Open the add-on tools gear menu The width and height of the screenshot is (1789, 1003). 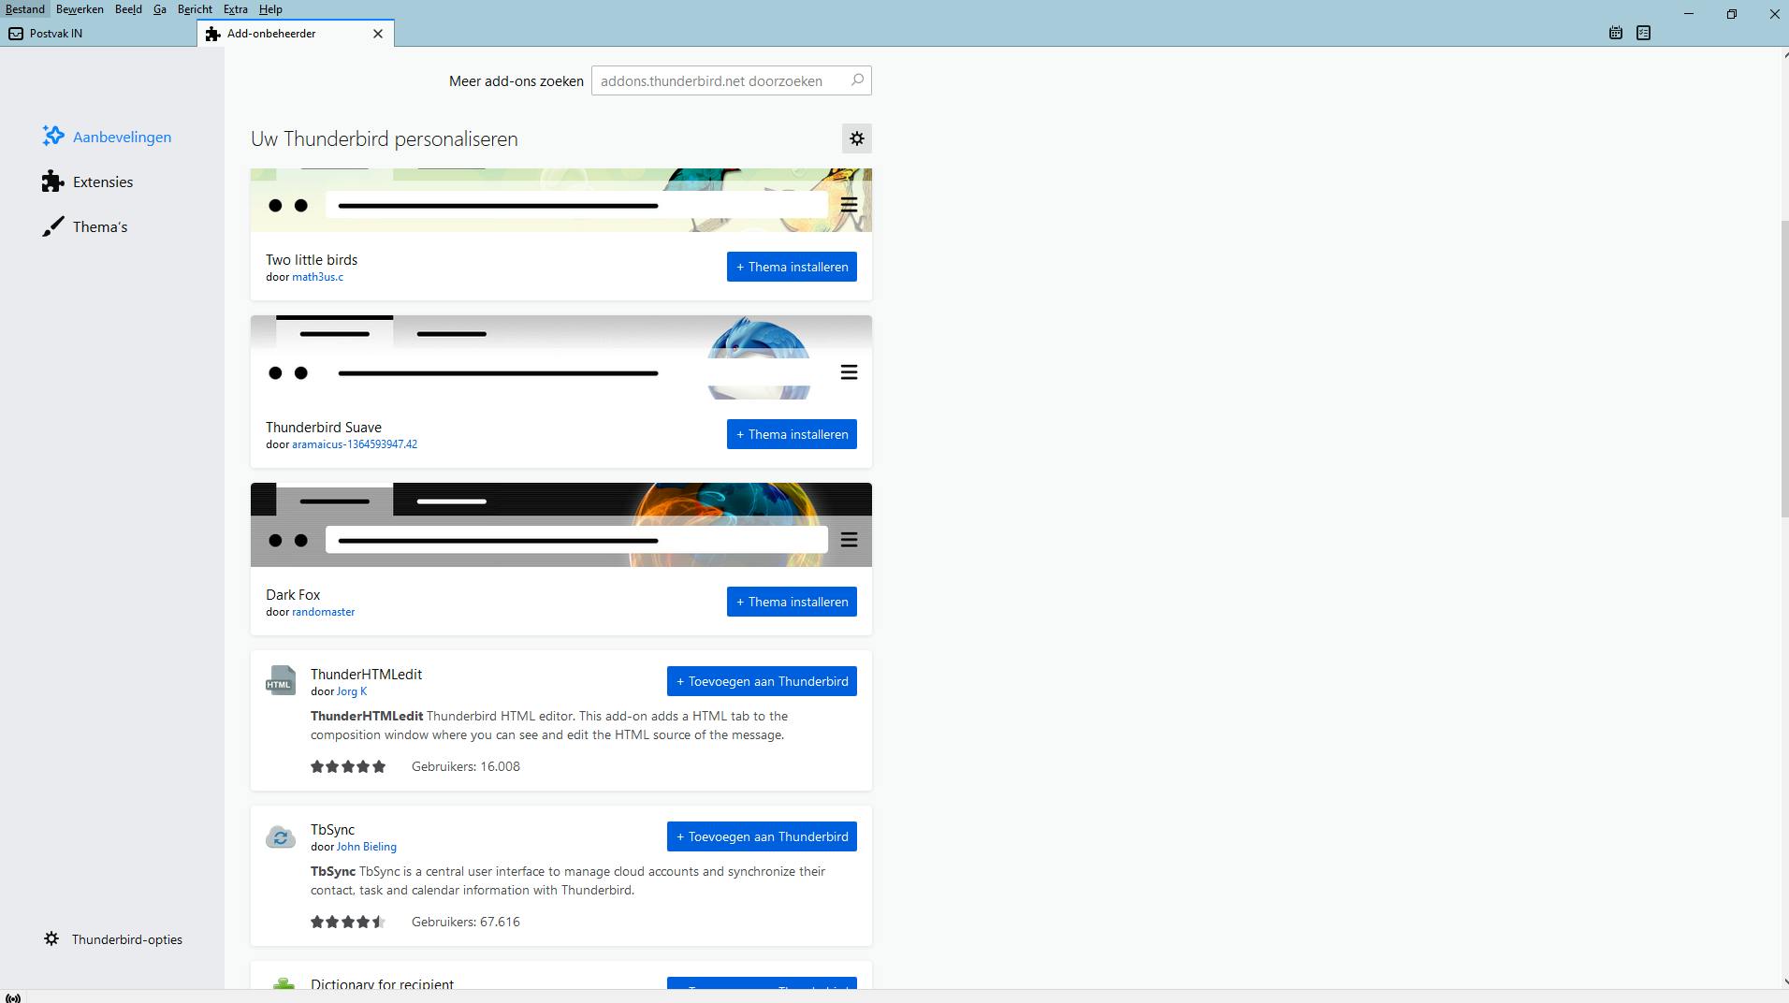tap(857, 138)
